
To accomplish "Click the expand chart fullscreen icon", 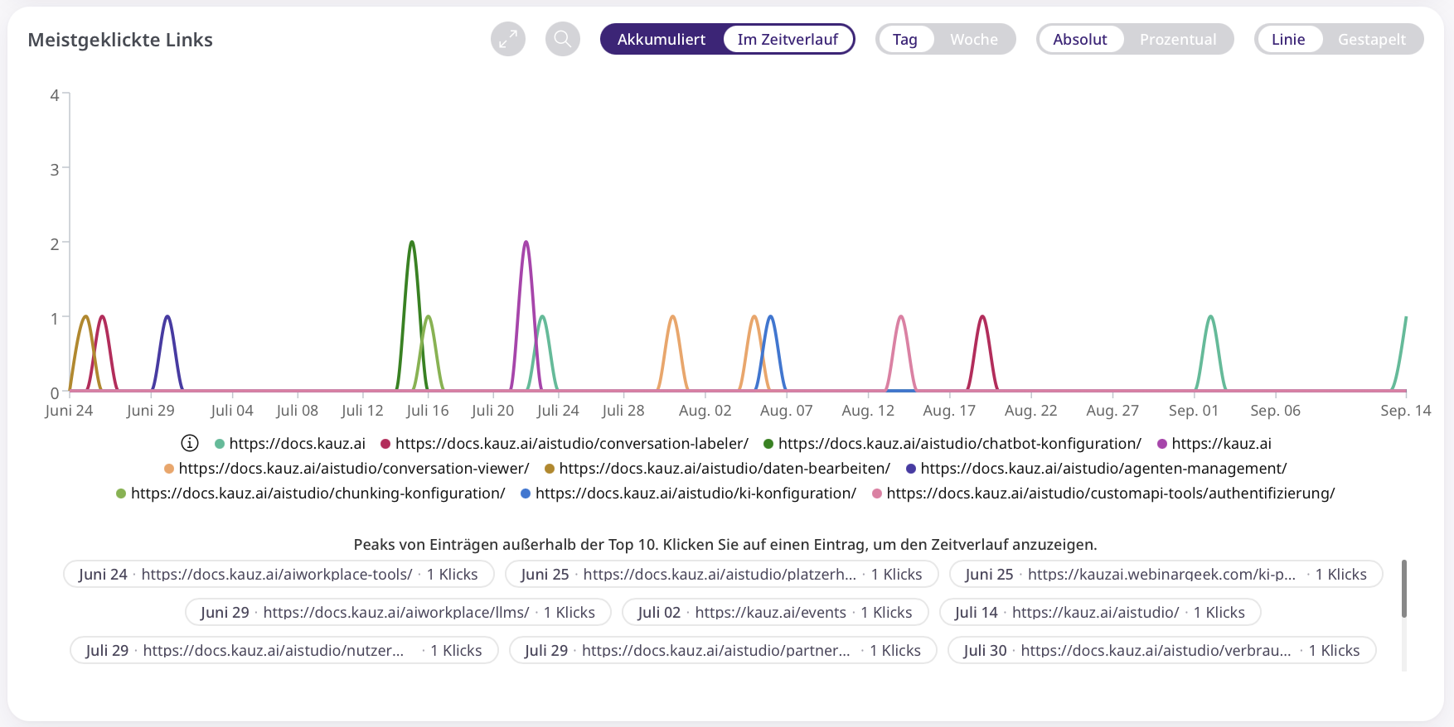I will coord(508,39).
